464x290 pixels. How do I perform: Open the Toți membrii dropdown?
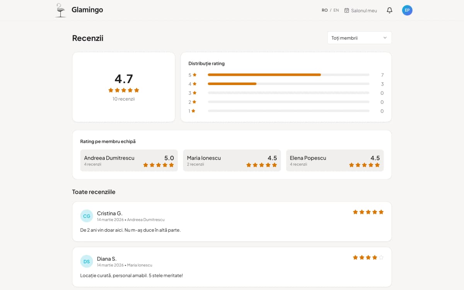[x=359, y=38]
